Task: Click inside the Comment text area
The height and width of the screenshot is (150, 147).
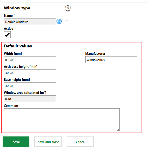Action: pyautogui.click(x=62, y=120)
